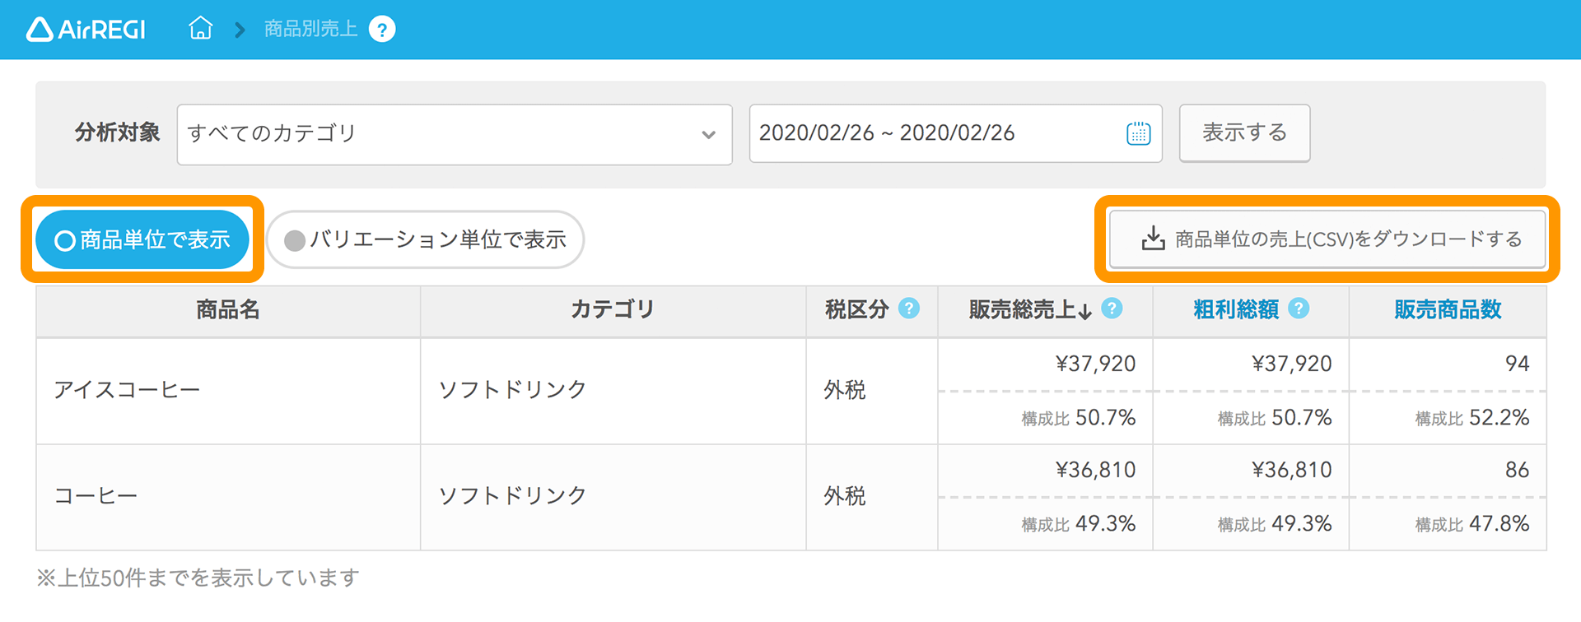The width and height of the screenshot is (1581, 622).
Task: Sort by 販売総売上 column header
Action: coord(1030,309)
